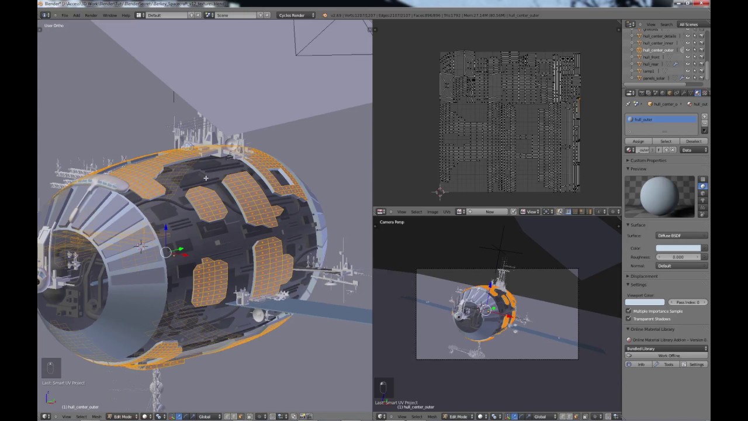Image resolution: width=748 pixels, height=421 pixels.
Task: Click the info editor type icon
Action: (x=45, y=15)
